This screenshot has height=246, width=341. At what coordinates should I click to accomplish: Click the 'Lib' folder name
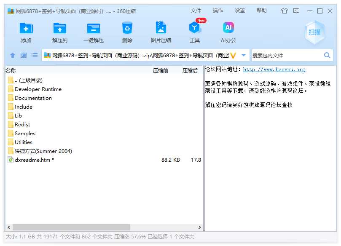pyautogui.click(x=18, y=115)
